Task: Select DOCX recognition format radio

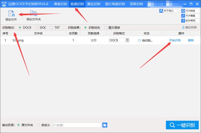Action: [20, 27]
